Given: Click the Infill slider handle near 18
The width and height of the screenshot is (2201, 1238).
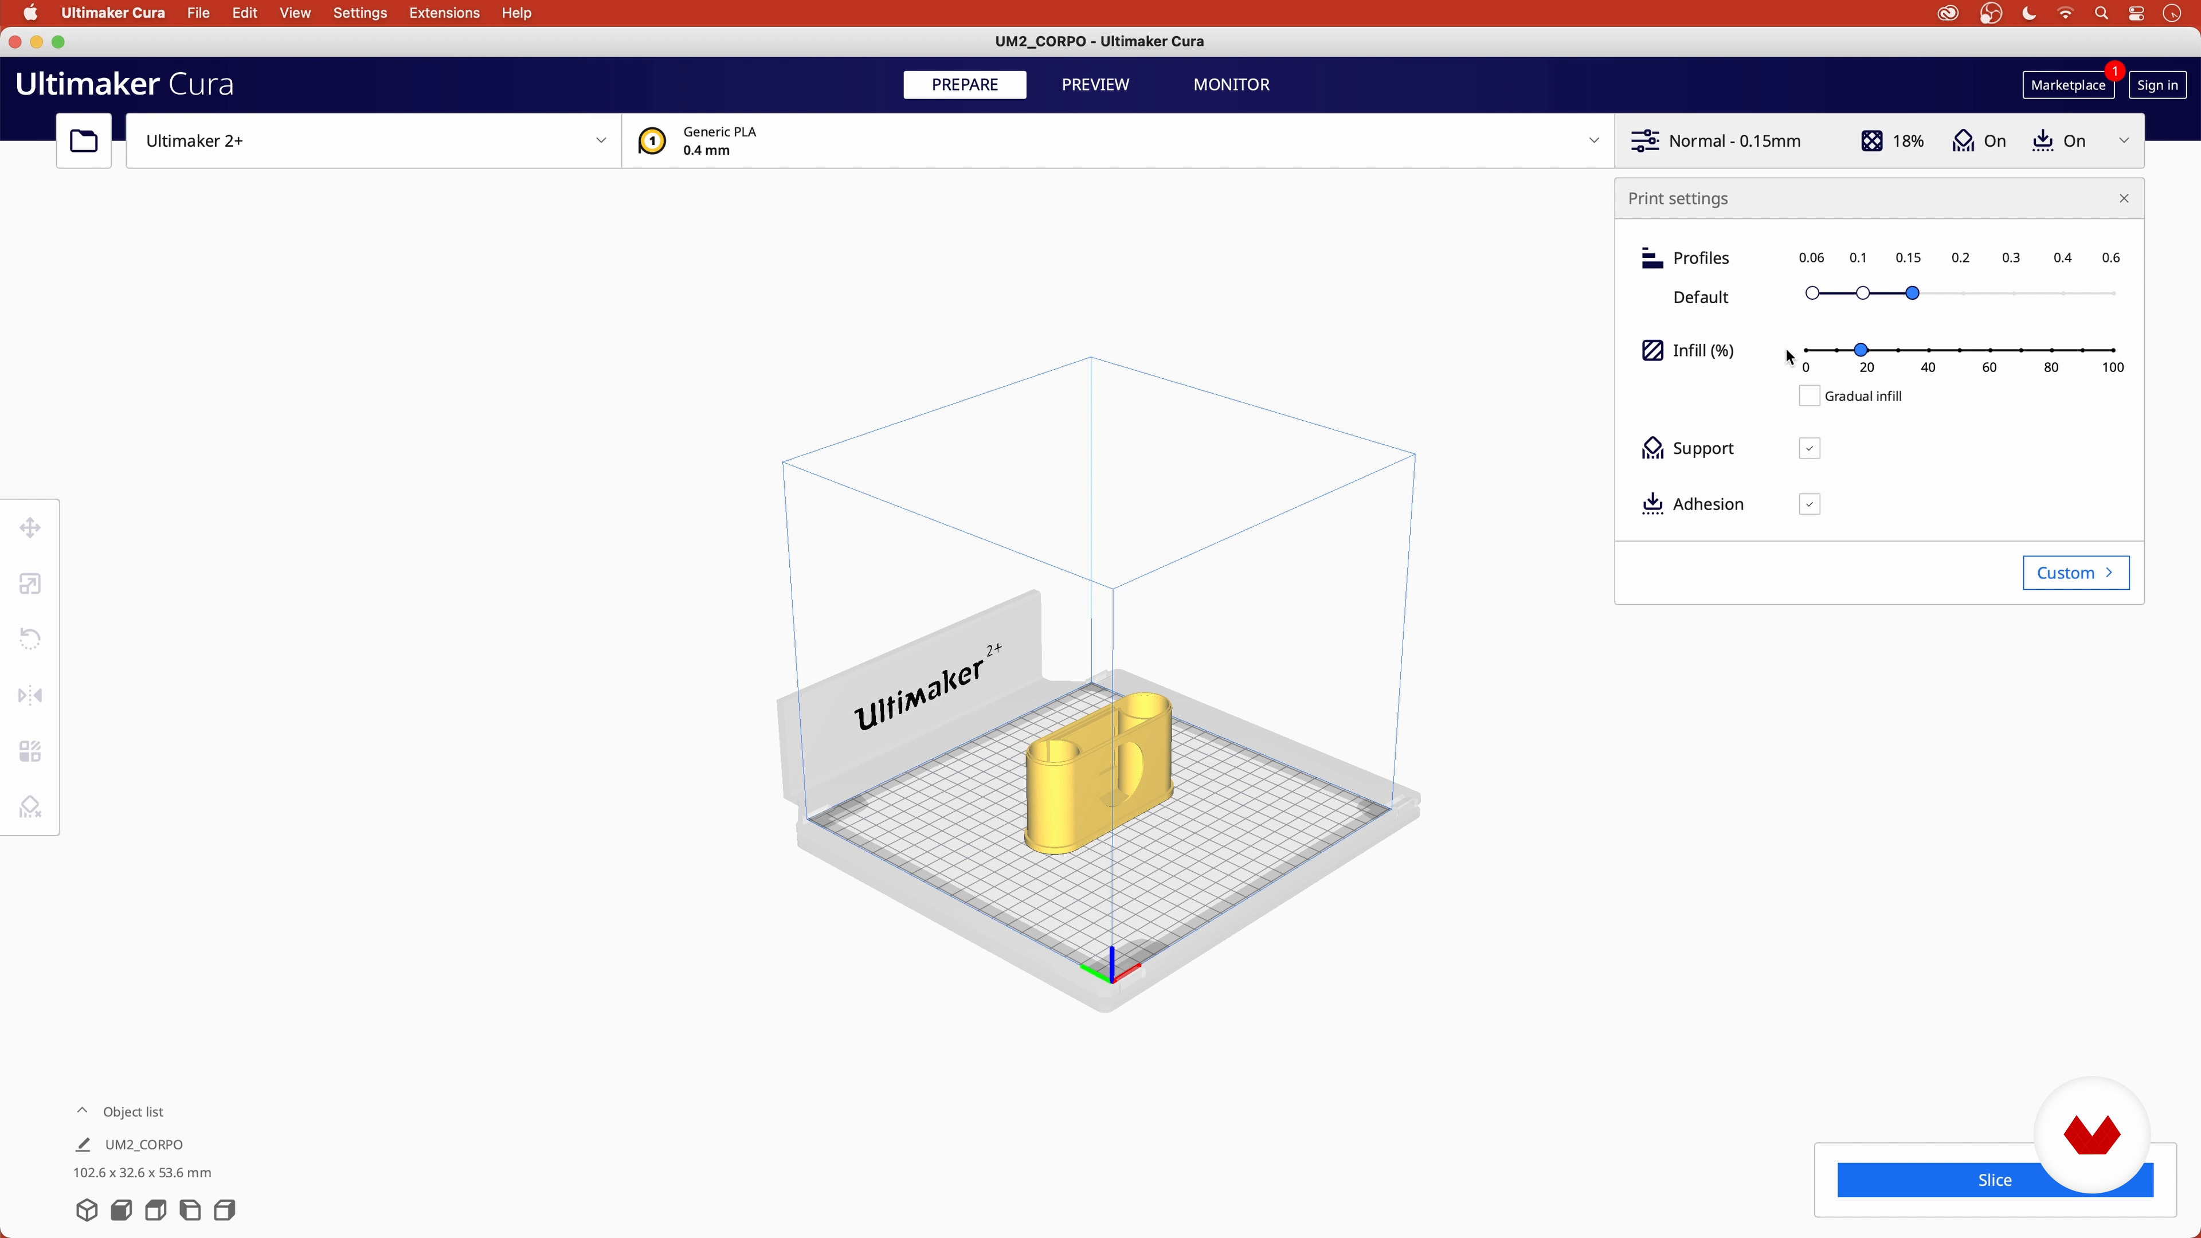Looking at the screenshot, I should click(1860, 350).
